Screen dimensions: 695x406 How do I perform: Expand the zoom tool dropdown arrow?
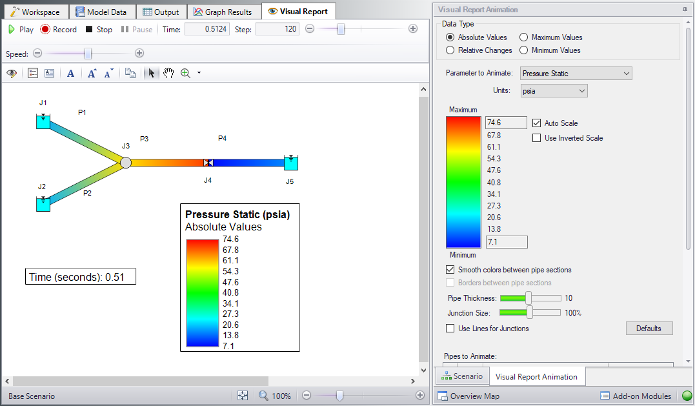[x=199, y=73]
